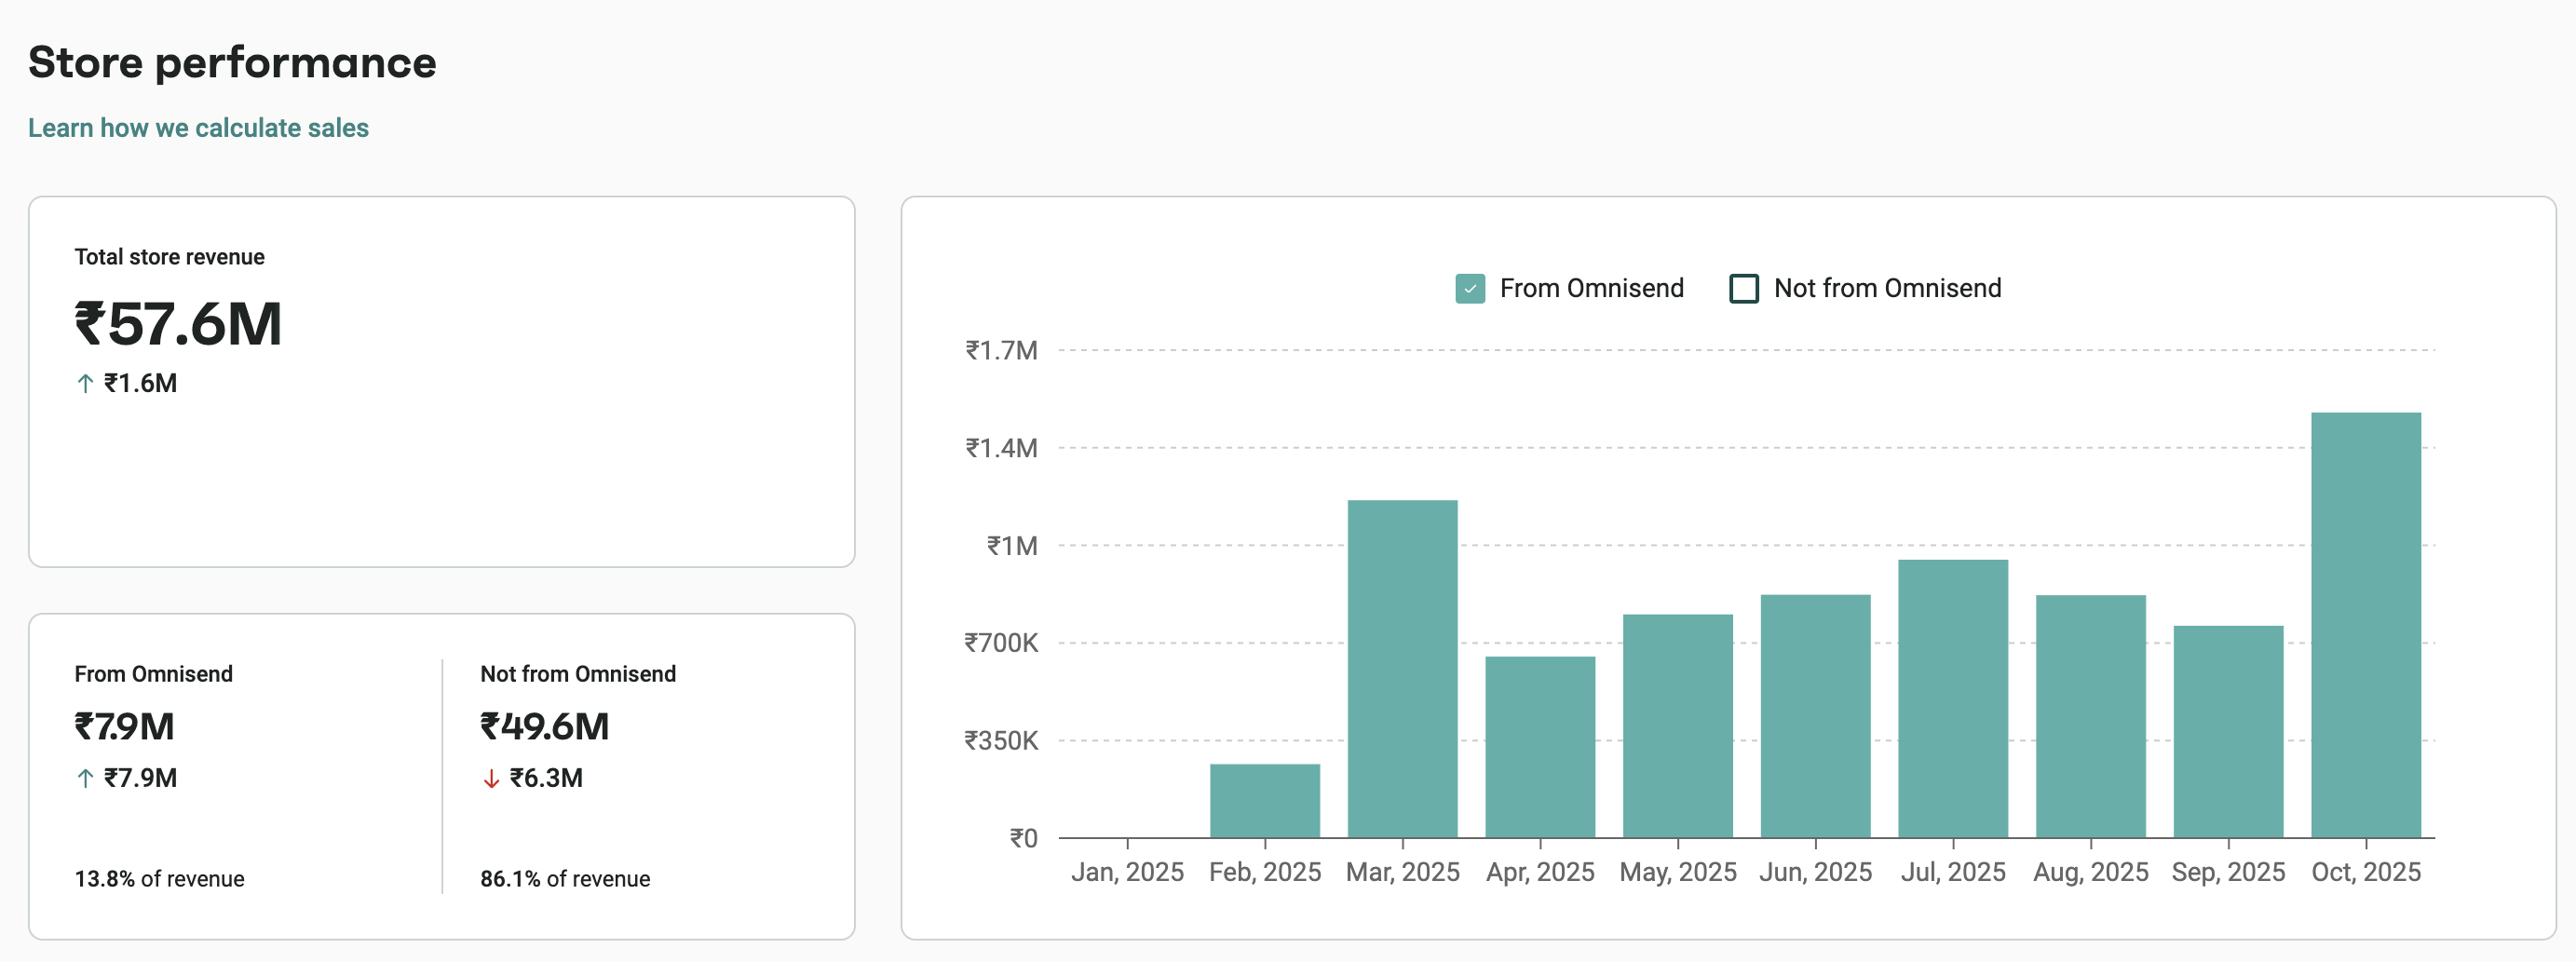Click the '86.1% of revenue' text

coord(565,878)
